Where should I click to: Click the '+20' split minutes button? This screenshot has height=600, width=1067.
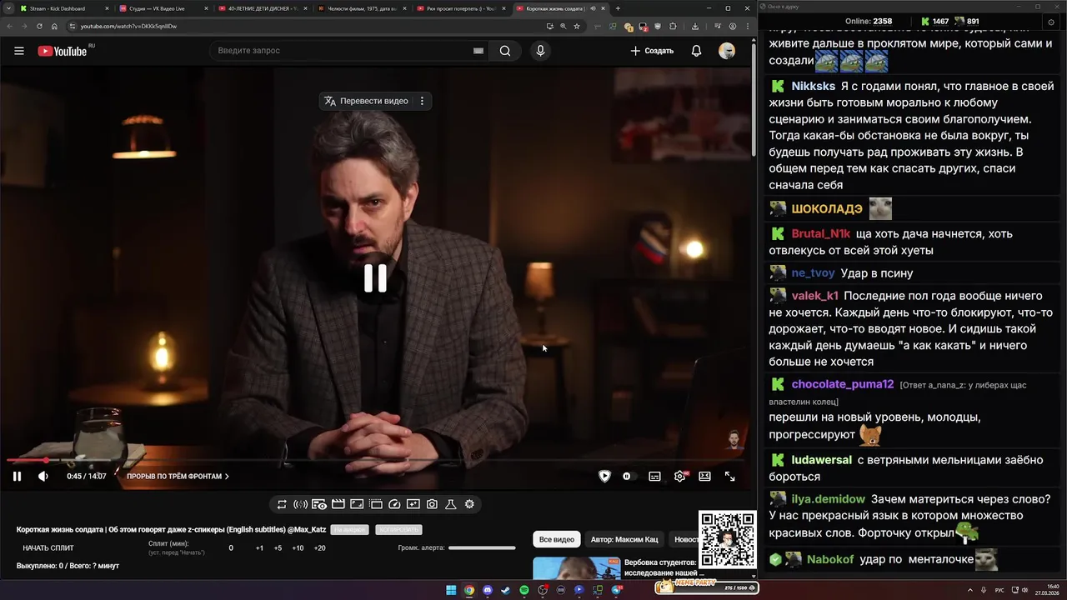[319, 548]
